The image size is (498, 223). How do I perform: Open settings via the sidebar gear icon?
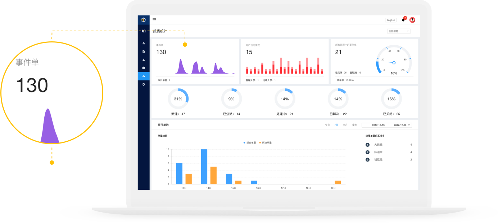point(144,85)
